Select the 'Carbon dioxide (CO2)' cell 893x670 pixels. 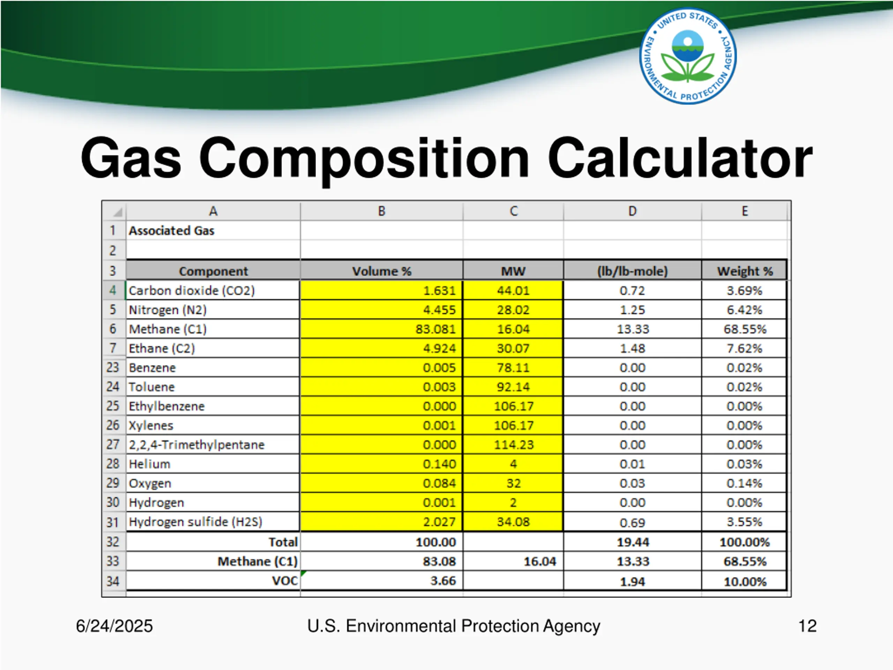pos(213,290)
